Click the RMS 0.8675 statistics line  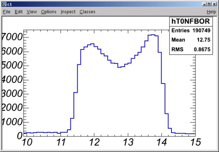(x=191, y=49)
